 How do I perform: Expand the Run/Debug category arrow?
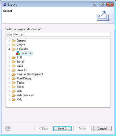click(x=9, y=79)
